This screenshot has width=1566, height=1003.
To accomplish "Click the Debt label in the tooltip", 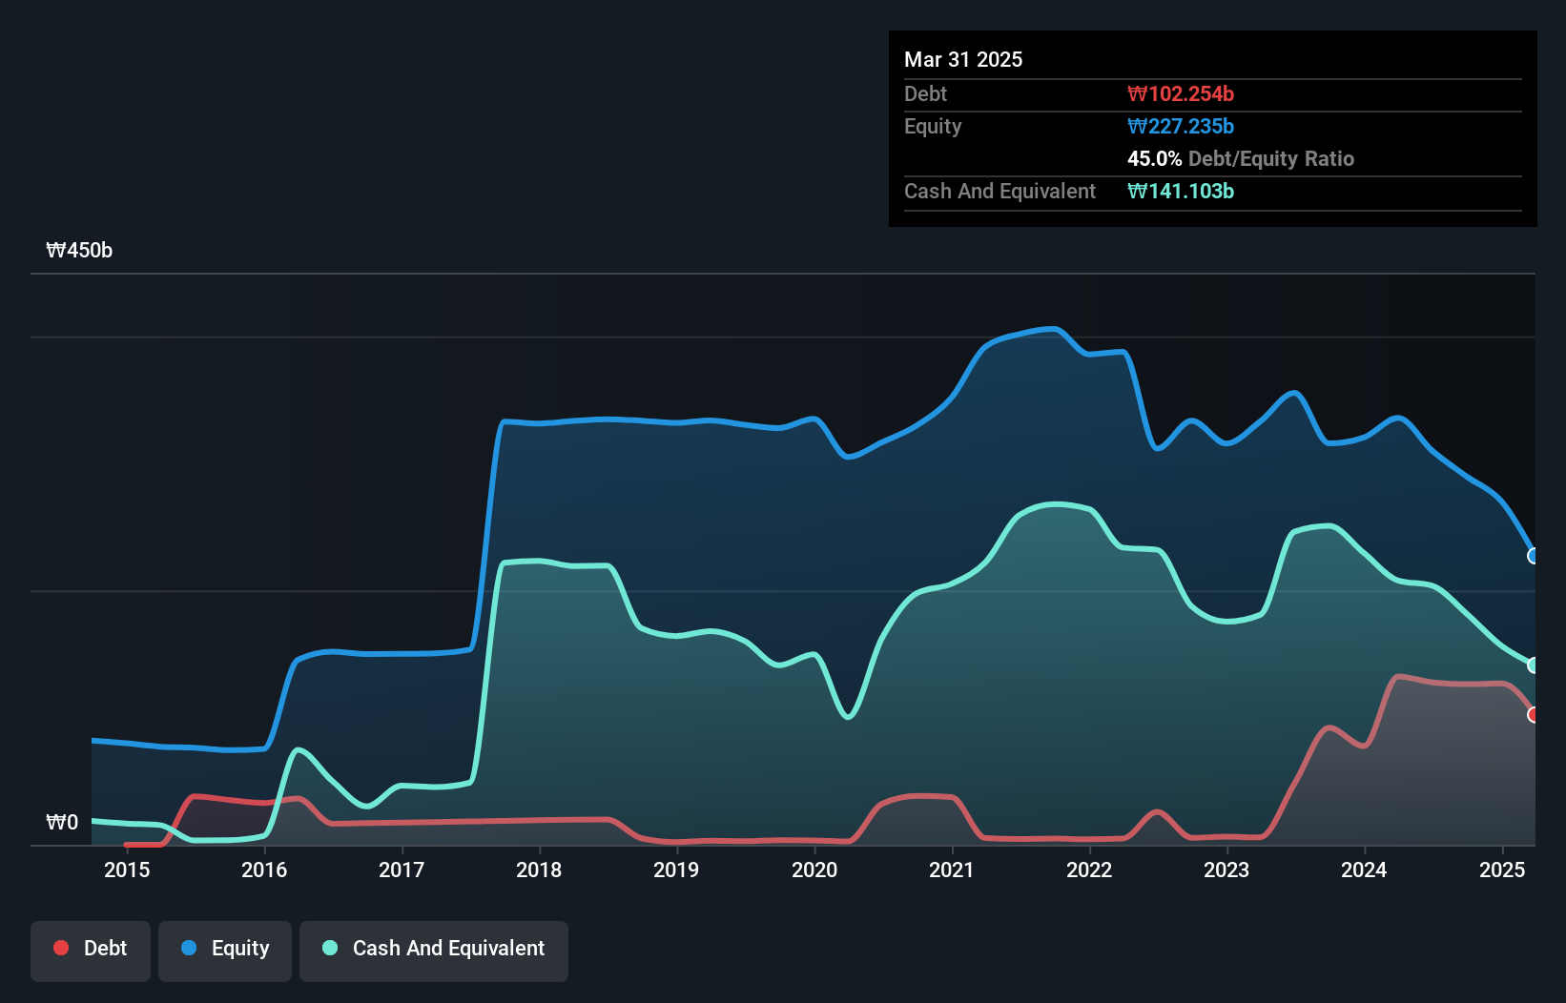I will coord(925,93).
